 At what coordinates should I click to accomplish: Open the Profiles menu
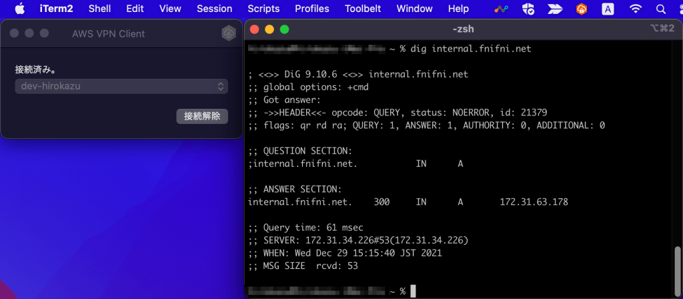(x=312, y=9)
